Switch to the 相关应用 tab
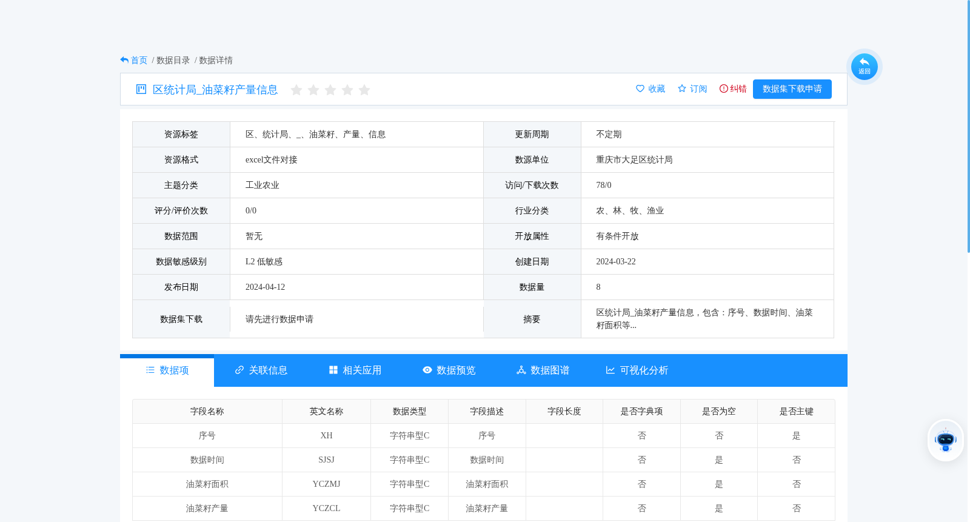The image size is (970, 522). [x=355, y=370]
